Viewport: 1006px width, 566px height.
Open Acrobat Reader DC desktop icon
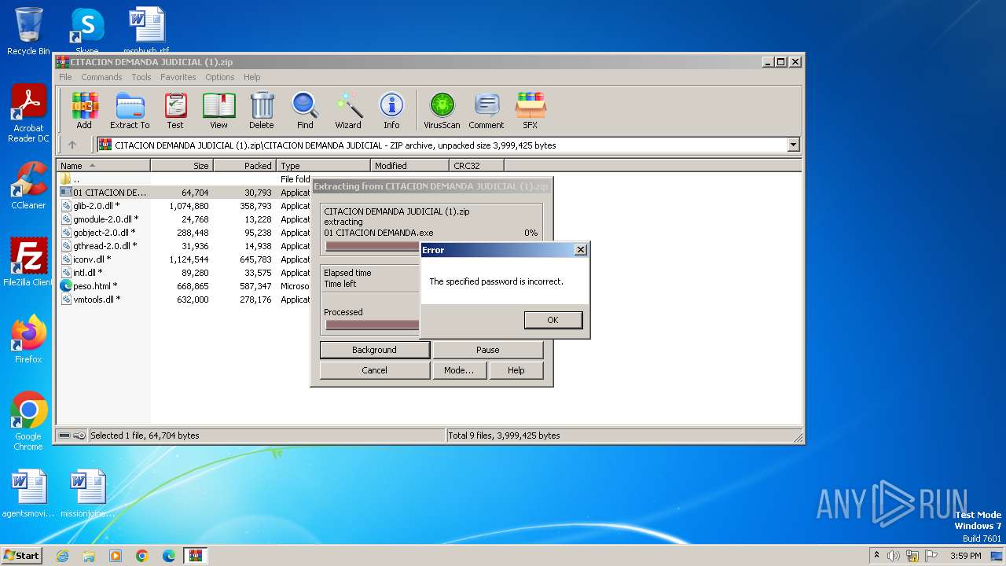tap(28, 114)
